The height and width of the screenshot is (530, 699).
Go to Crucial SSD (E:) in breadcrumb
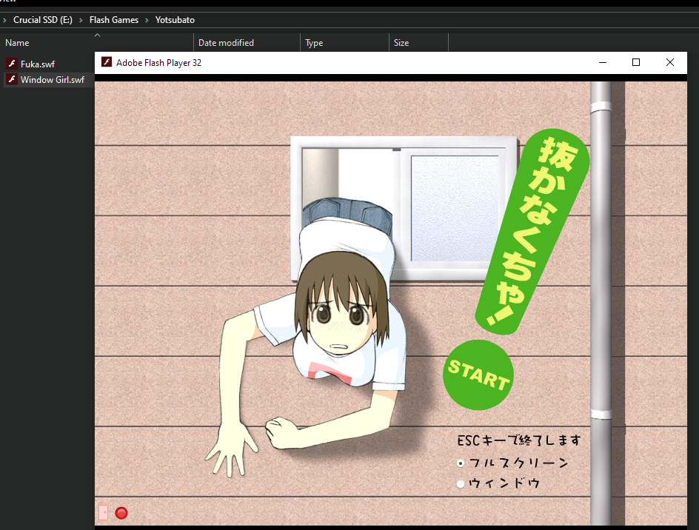[43, 20]
